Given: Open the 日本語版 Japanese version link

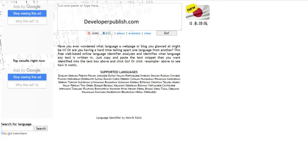Looking at the screenshot, I should [x=198, y=23].
